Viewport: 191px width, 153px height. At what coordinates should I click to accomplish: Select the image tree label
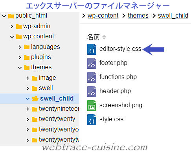coord(48,78)
